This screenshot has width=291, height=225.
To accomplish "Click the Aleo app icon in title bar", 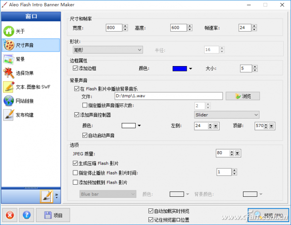I will [4, 5].
